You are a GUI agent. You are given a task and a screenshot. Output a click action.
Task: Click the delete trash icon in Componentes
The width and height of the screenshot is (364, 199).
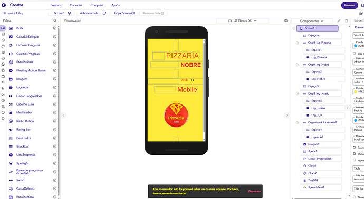(347, 21)
